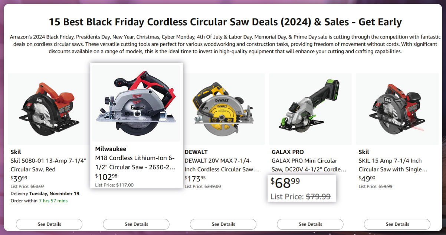Open the Skil 5080-01 13-Amp title link
Viewport: 446px width, 235px height.
(48, 165)
